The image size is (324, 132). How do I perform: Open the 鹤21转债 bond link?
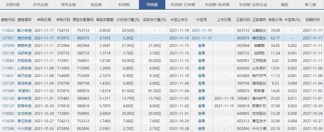coord(25,30)
